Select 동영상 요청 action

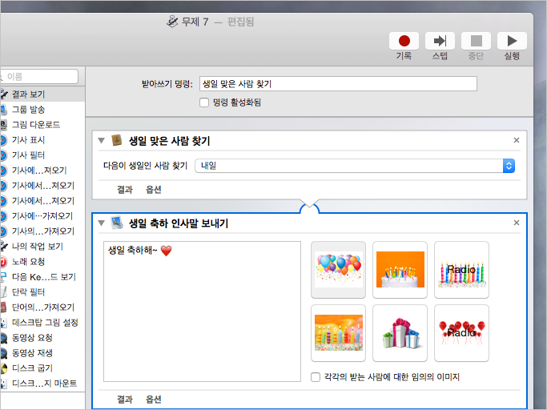(x=42, y=338)
